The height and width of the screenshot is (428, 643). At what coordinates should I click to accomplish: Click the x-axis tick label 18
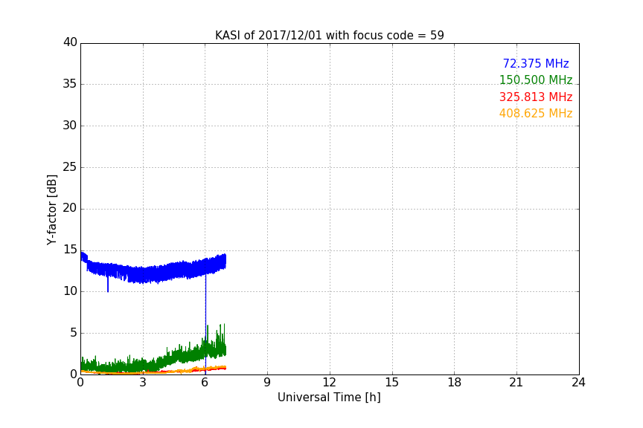(x=455, y=383)
